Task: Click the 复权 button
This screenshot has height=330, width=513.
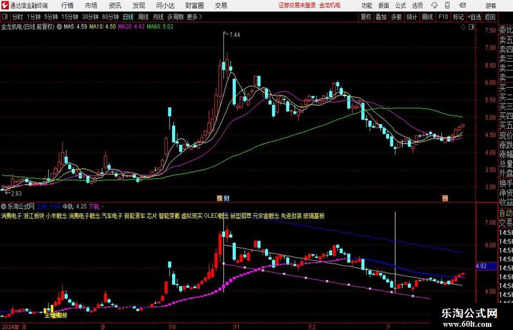Action: click(x=366, y=17)
